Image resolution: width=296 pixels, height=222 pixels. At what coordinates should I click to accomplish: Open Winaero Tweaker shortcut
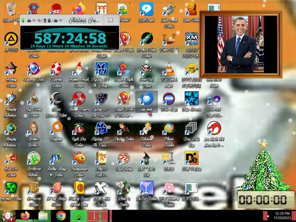169,128
